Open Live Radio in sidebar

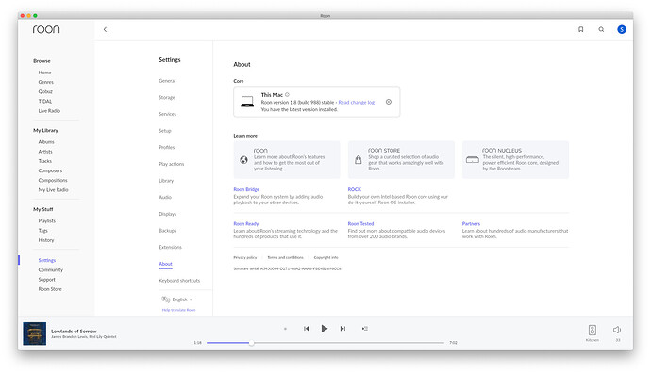pos(49,111)
